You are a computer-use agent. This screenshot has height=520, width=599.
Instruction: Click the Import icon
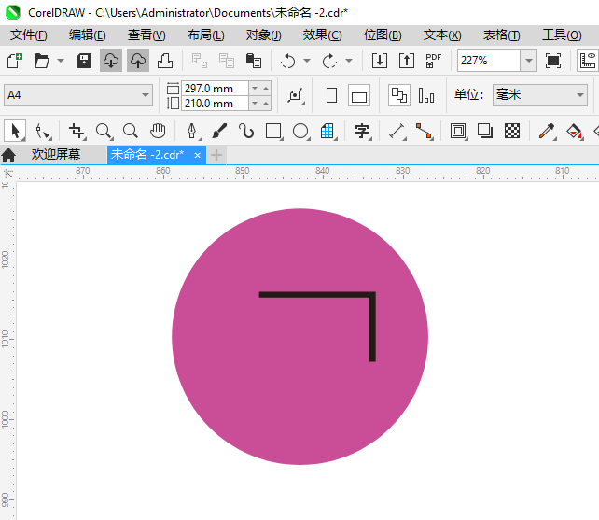click(x=380, y=61)
